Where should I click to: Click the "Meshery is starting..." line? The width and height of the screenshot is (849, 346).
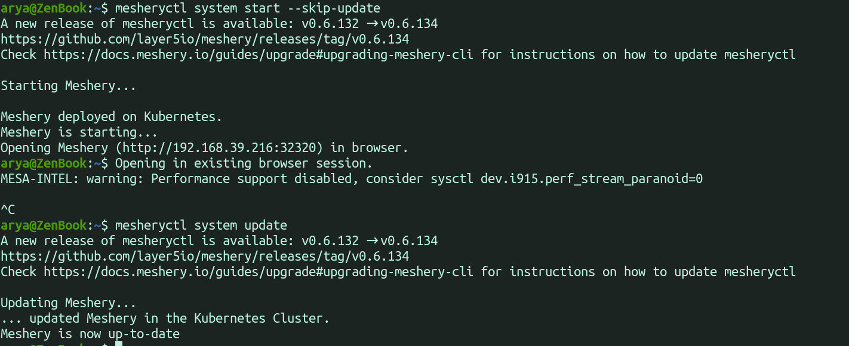tap(79, 132)
